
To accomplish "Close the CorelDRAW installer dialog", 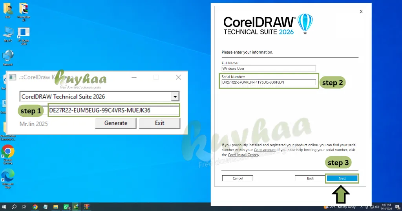I will 361,11.
